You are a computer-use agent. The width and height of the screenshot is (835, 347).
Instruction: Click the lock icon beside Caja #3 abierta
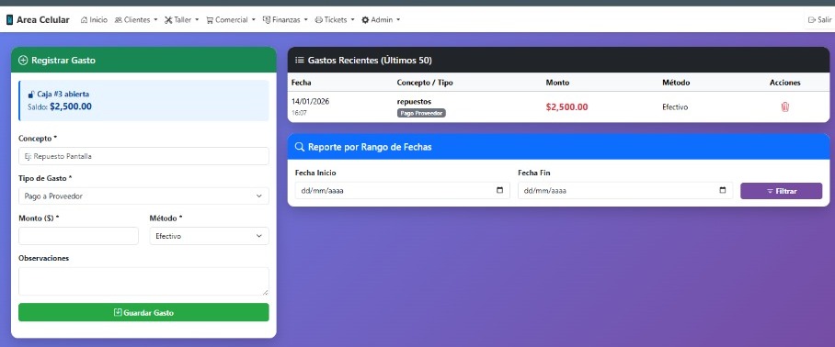(x=31, y=94)
